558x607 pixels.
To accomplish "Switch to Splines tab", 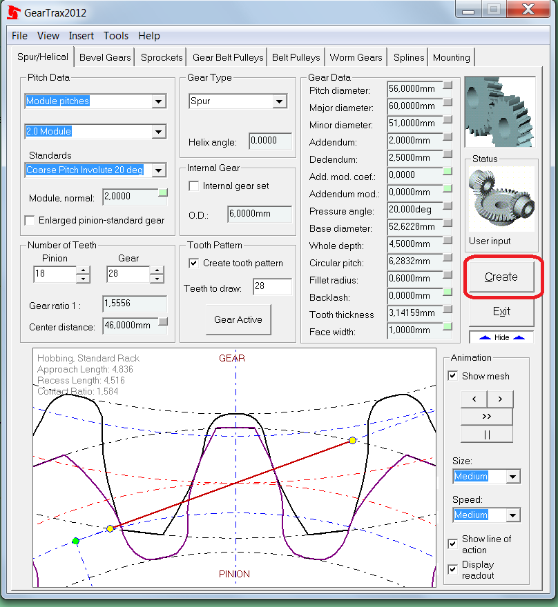I will click(x=409, y=58).
